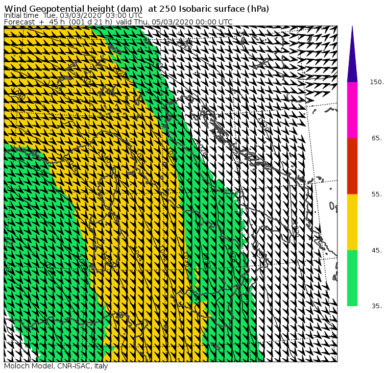Image resolution: width=388 pixels, height=373 pixels.
Task: Click 'at 250 Isobaric surface (hPa)' text
Action: (208, 9)
